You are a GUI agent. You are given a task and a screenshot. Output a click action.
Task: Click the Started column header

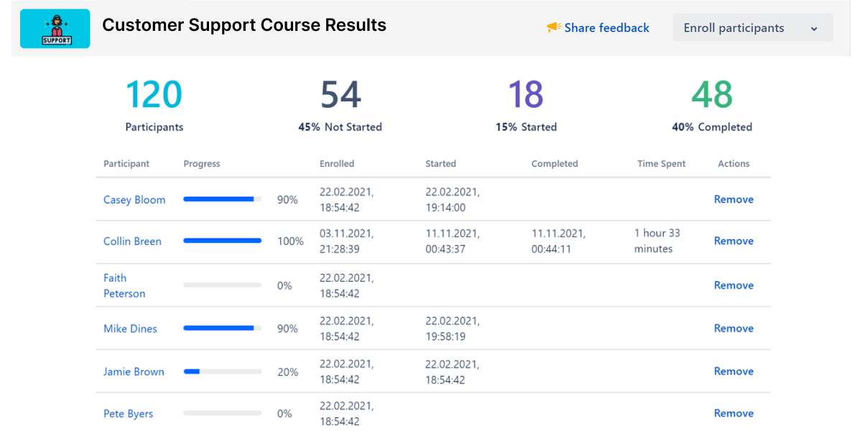(440, 164)
